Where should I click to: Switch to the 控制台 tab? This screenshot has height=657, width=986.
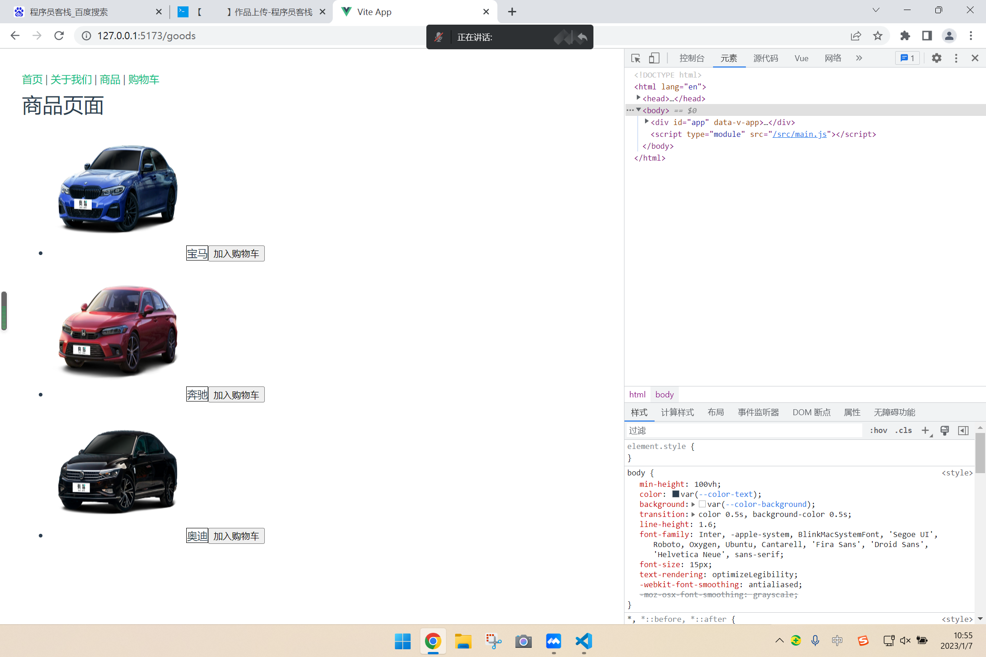click(692, 58)
